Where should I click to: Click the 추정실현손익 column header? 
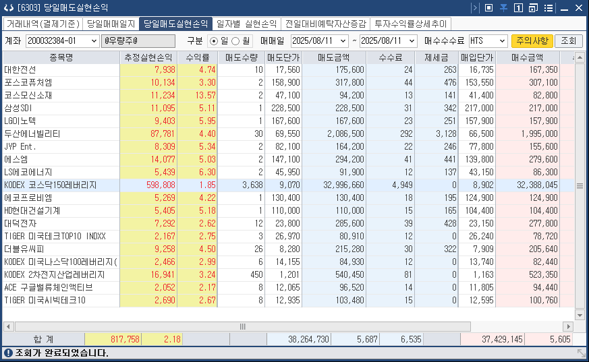148,57
